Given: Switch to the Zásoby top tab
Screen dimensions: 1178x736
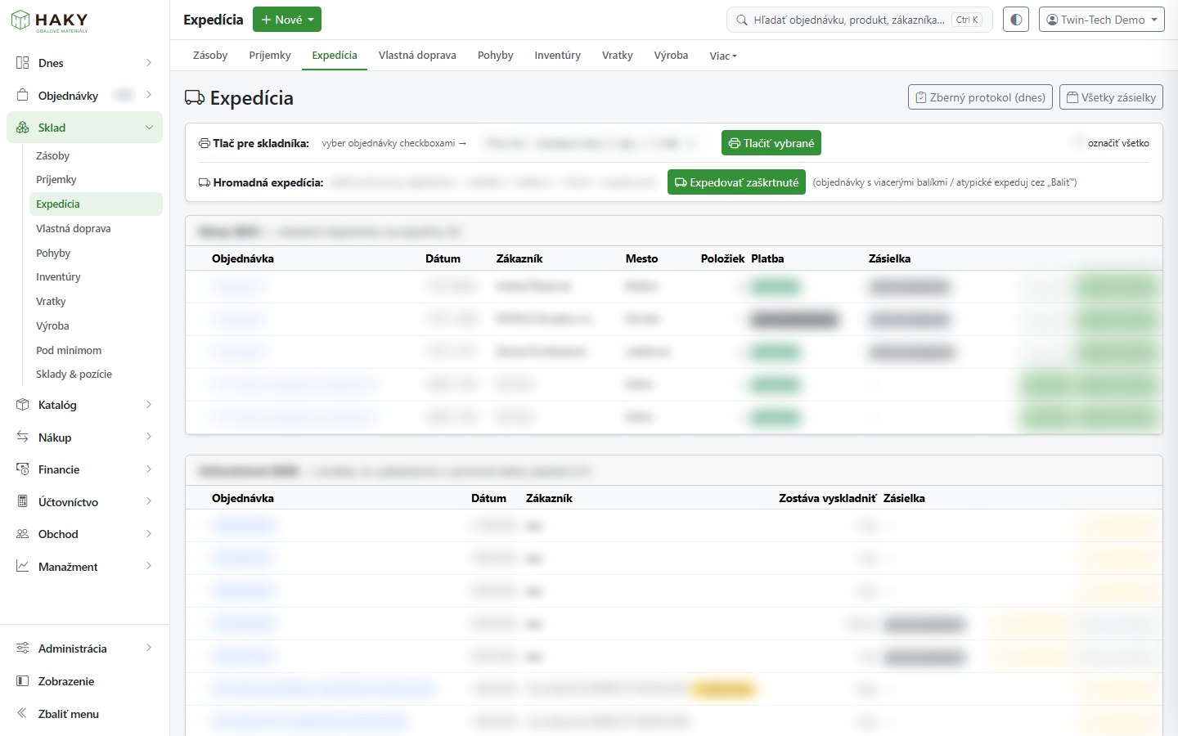Looking at the screenshot, I should 210,55.
